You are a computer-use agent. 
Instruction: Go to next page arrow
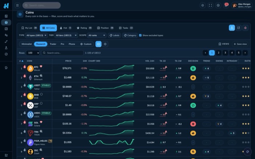(x=245, y=53)
